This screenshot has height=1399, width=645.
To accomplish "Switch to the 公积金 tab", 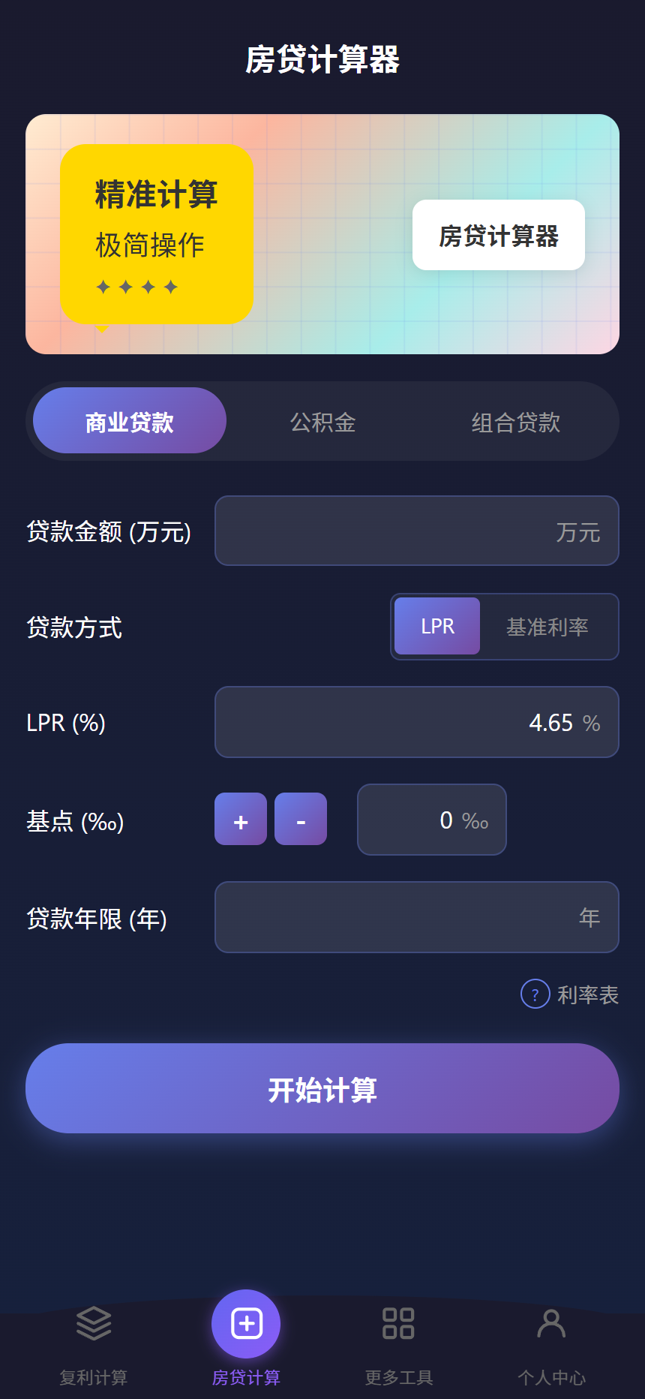I will point(322,421).
